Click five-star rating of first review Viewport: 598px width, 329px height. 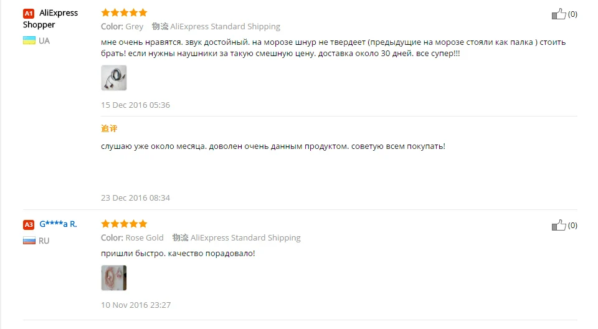(124, 12)
